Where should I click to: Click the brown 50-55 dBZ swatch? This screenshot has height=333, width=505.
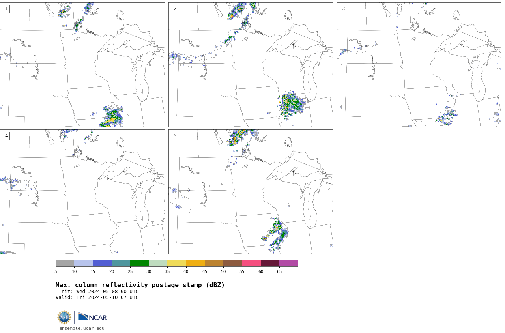click(x=232, y=263)
